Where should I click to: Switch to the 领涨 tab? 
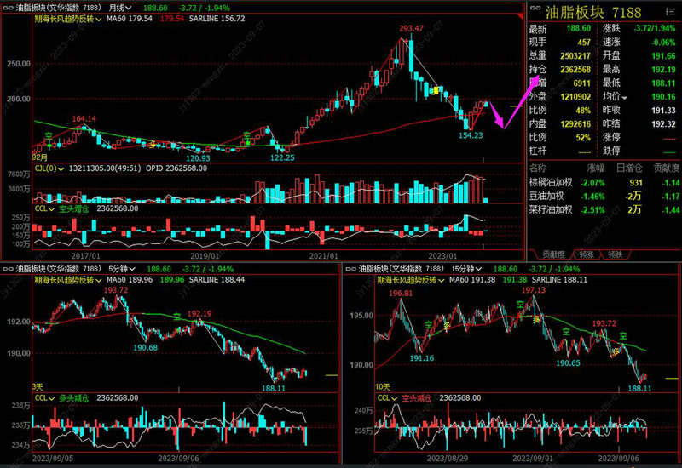[x=585, y=254]
